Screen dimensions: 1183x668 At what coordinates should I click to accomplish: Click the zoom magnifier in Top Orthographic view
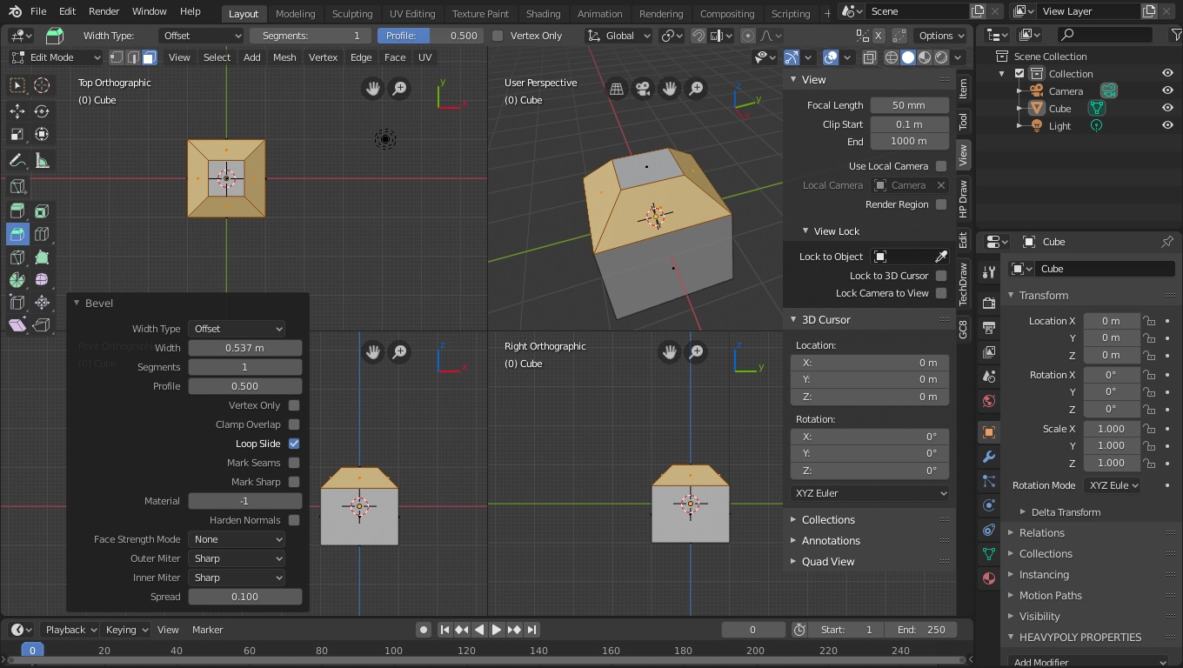pyautogui.click(x=399, y=89)
